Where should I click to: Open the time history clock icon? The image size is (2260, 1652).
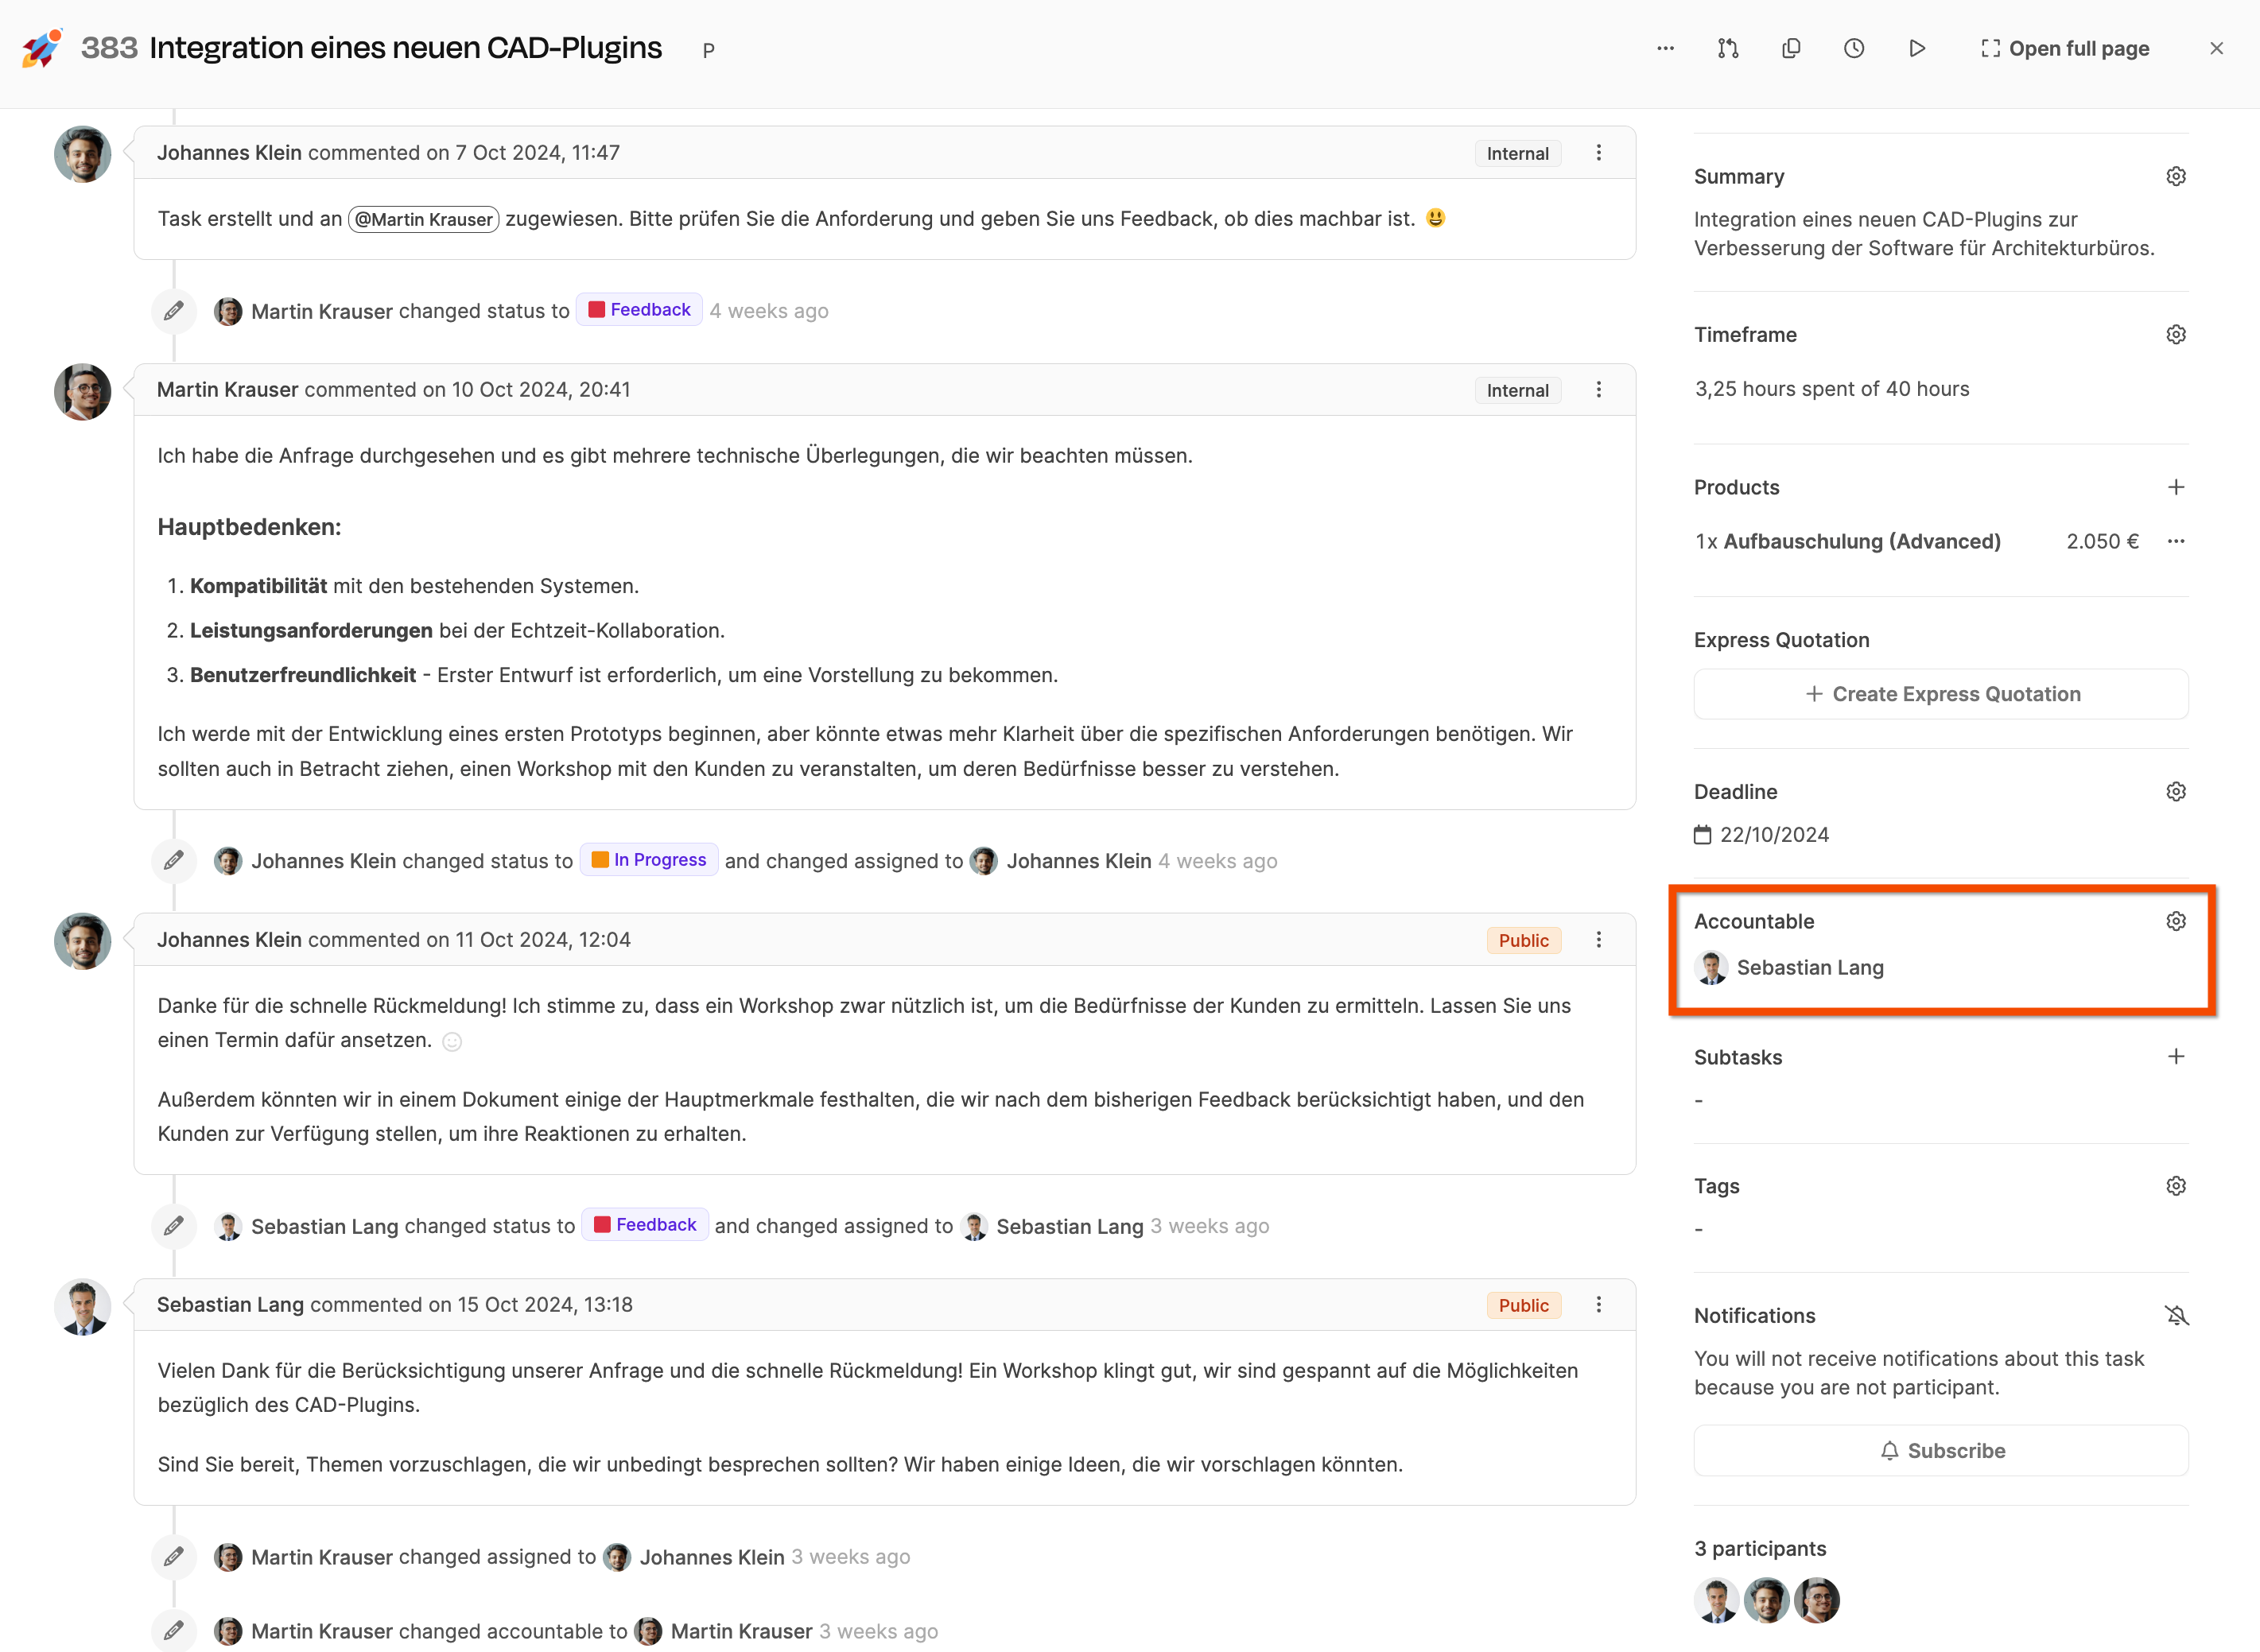(1854, 48)
